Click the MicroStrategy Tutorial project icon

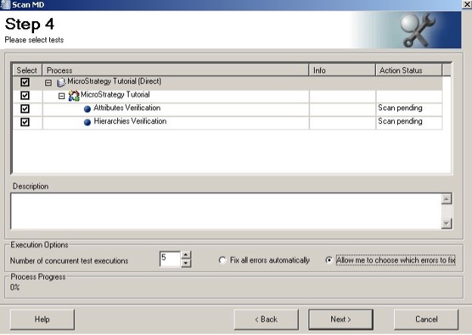74,96
